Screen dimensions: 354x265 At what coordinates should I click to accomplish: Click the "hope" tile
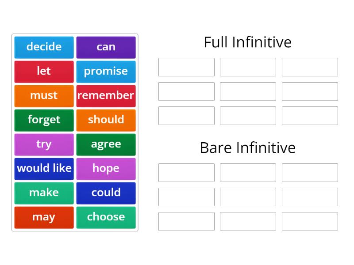(x=106, y=168)
